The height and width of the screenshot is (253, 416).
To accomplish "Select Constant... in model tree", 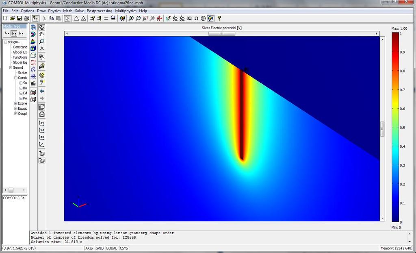I will point(19,47).
